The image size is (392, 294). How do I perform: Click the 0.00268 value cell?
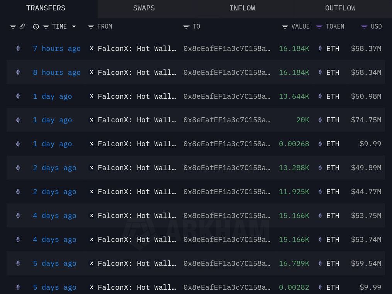(x=294, y=144)
